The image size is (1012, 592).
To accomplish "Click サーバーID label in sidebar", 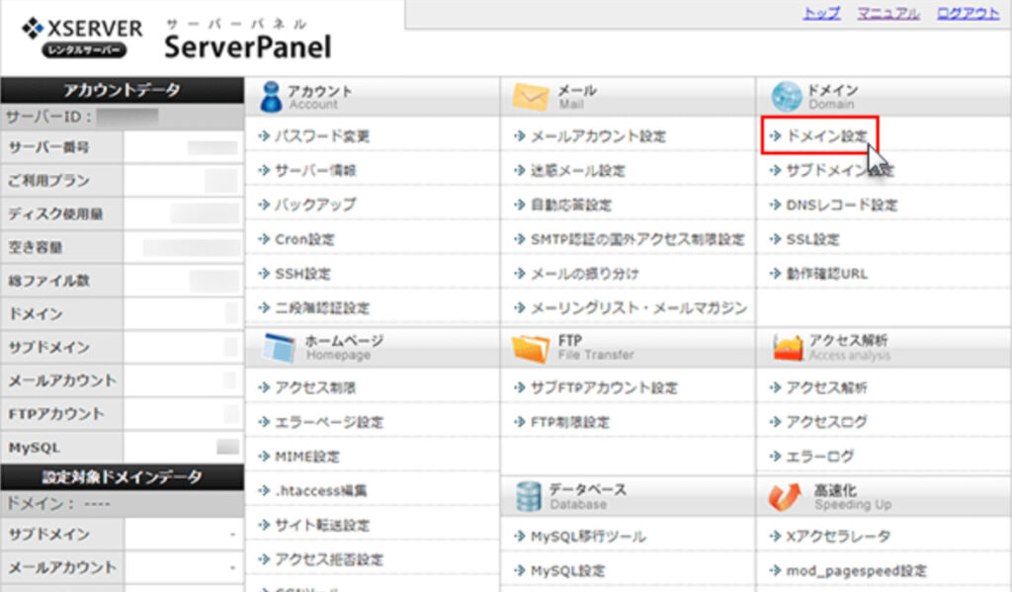I will point(49,117).
